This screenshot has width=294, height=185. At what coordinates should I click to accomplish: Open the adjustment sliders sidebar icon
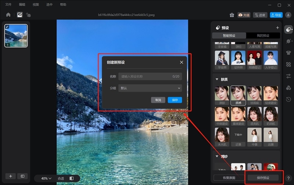coord(288,76)
